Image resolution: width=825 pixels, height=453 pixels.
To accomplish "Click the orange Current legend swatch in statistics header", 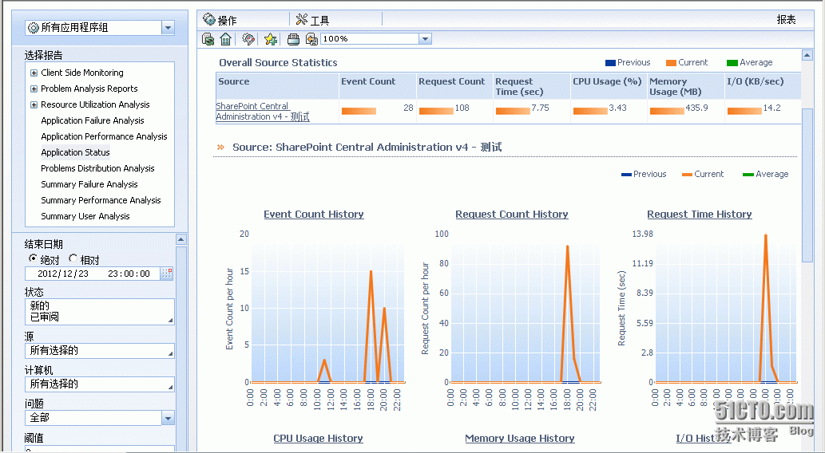I will pos(671,63).
